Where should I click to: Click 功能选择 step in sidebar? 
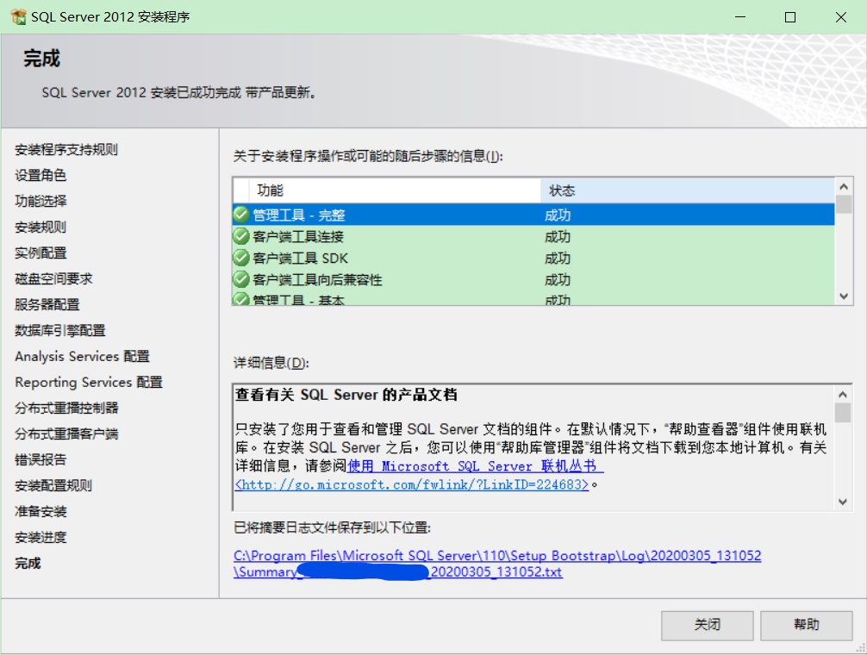[x=41, y=201]
